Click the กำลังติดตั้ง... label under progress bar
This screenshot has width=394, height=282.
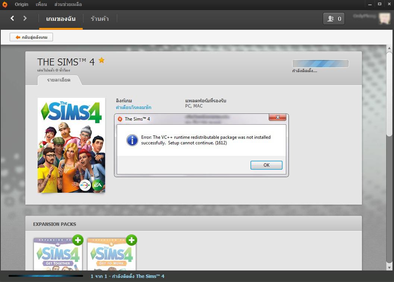pyautogui.click(x=305, y=71)
